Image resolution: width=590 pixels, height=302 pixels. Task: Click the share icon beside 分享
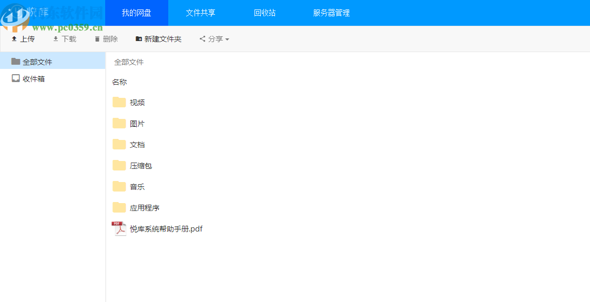tap(202, 39)
